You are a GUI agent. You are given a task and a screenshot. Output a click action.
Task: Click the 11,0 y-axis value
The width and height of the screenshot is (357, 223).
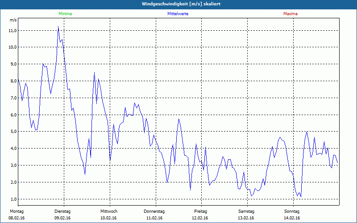13,31
